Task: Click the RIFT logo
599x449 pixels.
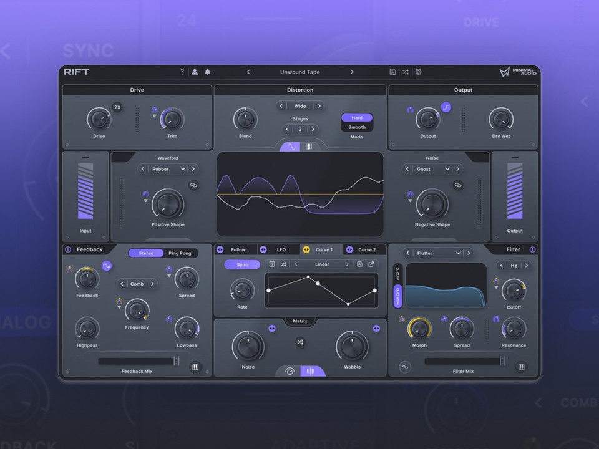Action: coord(76,72)
